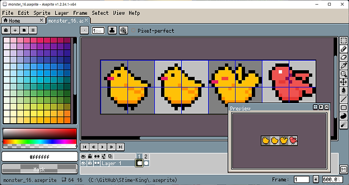Click the brush type dot button
Viewport: 349px width, 185px height.
point(84,30)
